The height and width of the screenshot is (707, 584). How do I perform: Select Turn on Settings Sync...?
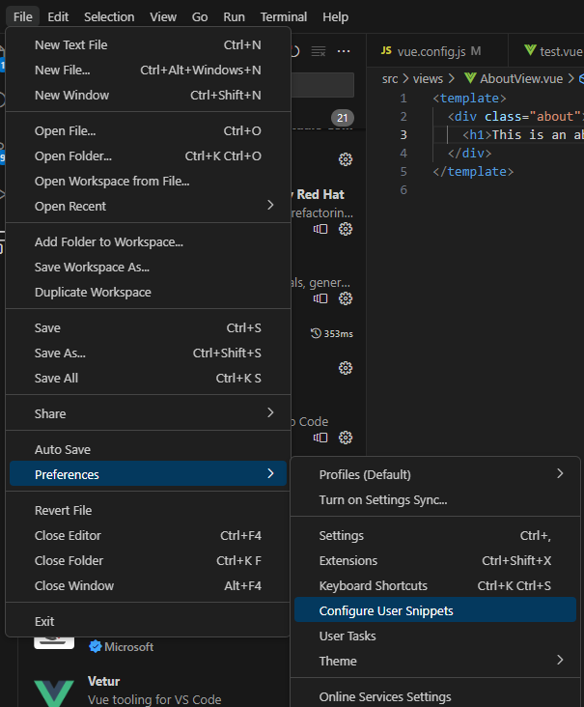coord(435,499)
